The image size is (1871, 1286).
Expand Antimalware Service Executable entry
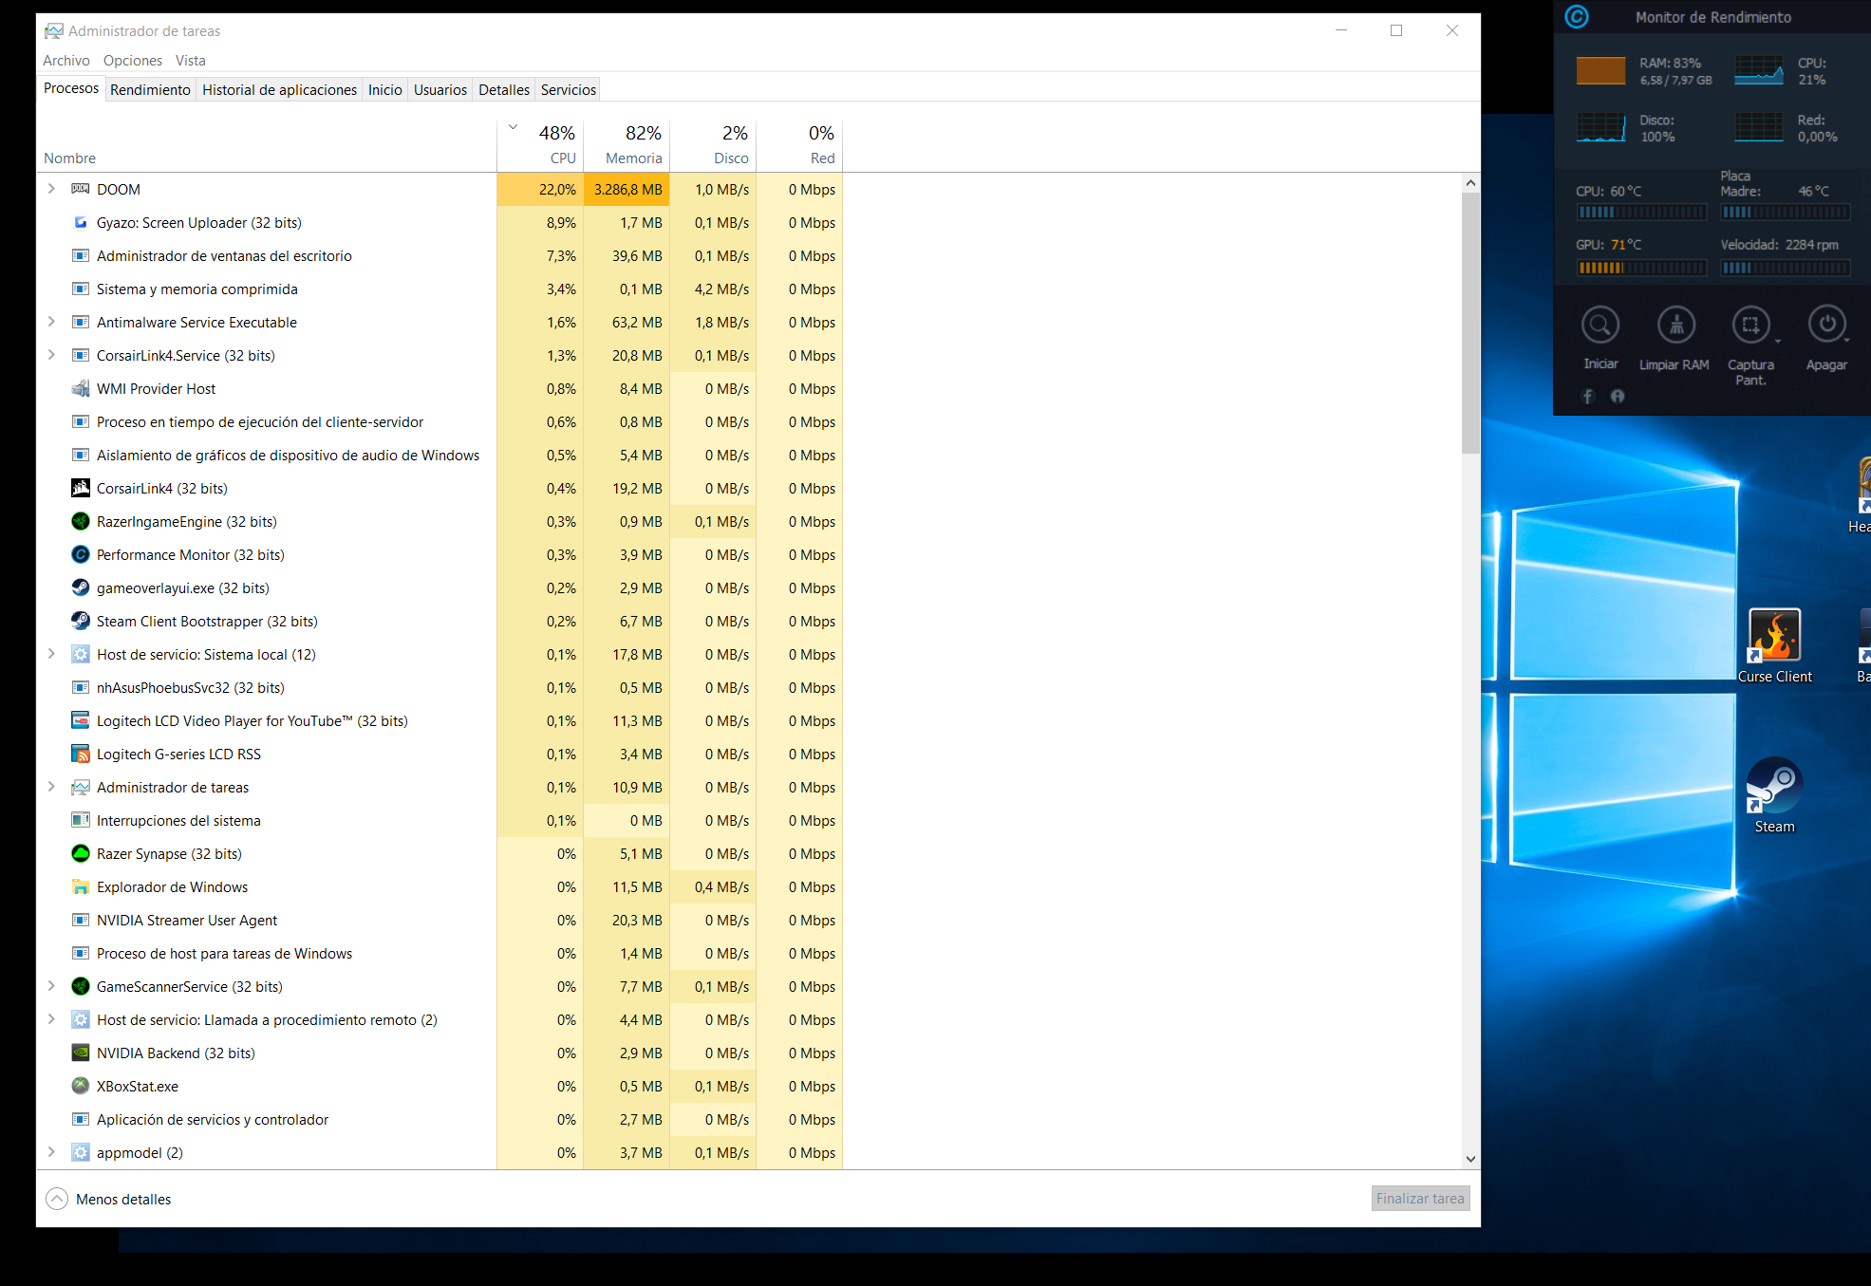[51, 322]
